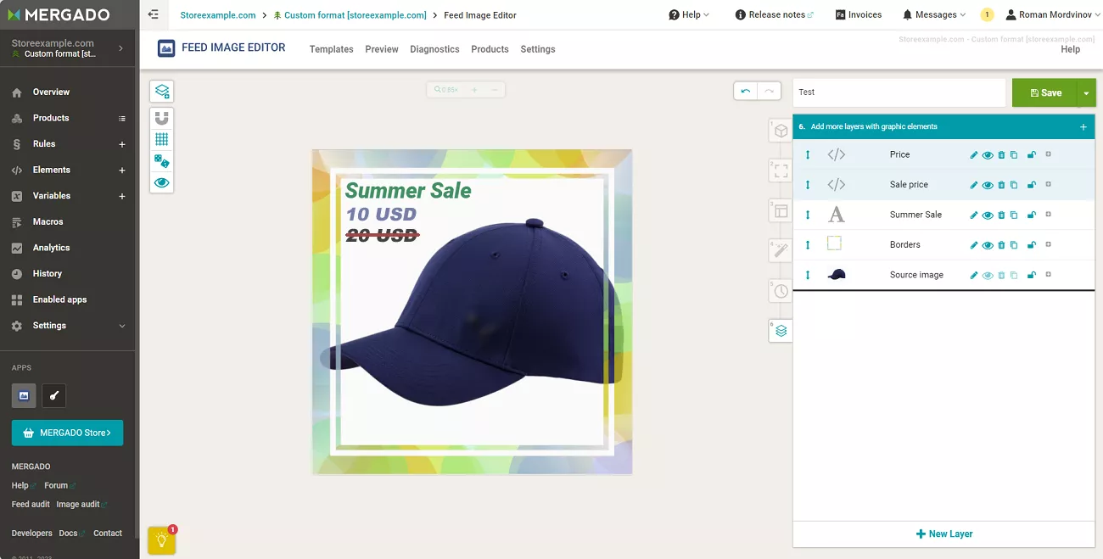The image size is (1103, 559).
Task: Expand the Price layer plus box
Action: pos(1049,154)
